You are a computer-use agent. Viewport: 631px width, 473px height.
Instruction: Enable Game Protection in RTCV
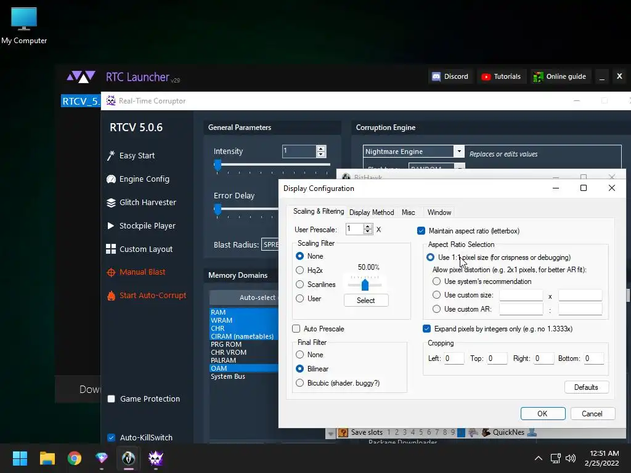(112, 399)
